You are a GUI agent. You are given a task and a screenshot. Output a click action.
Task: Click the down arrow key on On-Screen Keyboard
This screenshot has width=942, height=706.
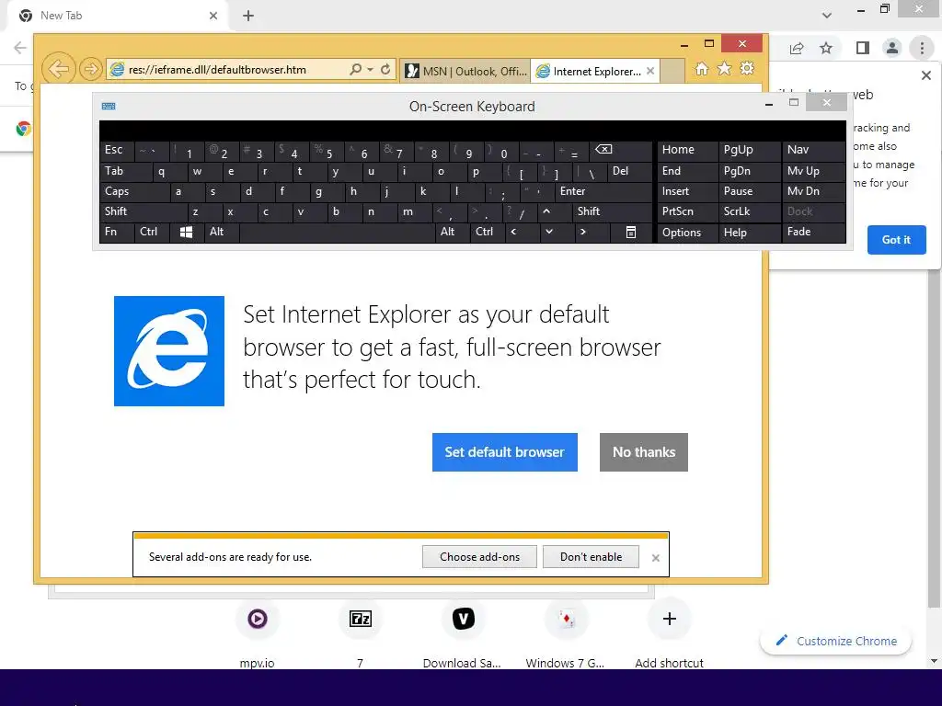pyautogui.click(x=549, y=232)
